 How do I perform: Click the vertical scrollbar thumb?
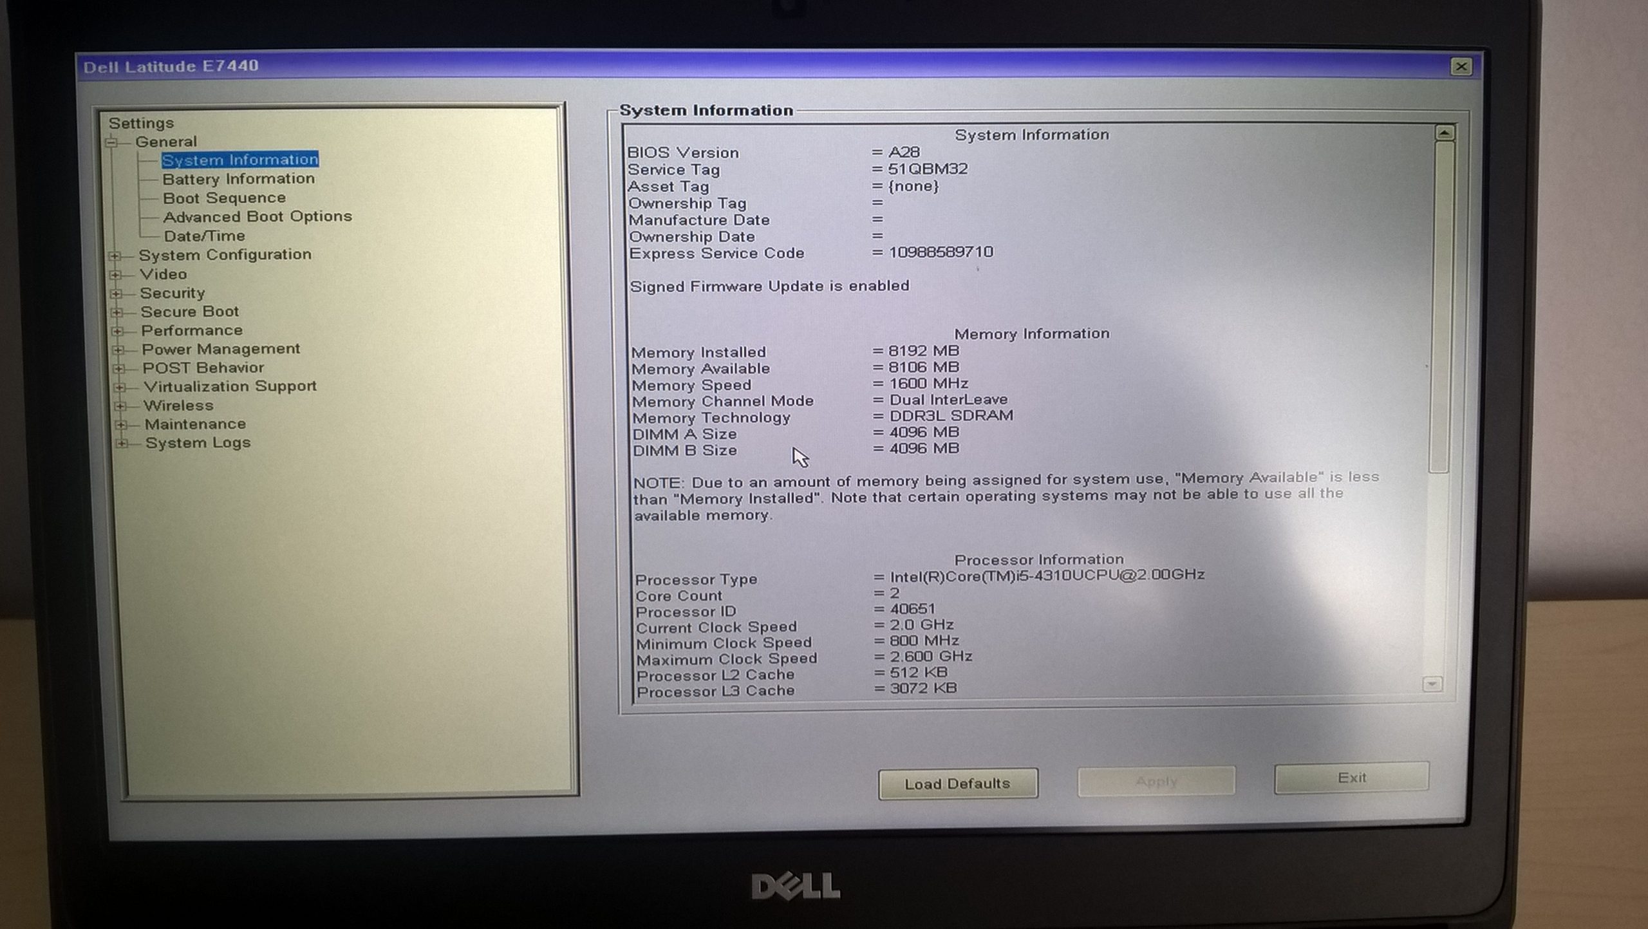coord(1441,306)
